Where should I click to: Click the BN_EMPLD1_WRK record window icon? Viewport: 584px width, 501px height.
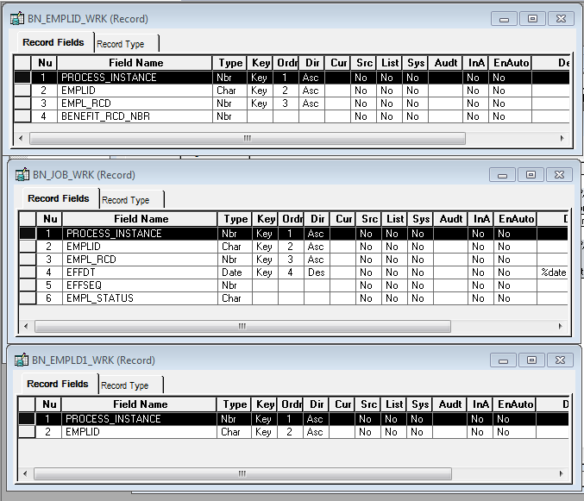(x=22, y=360)
